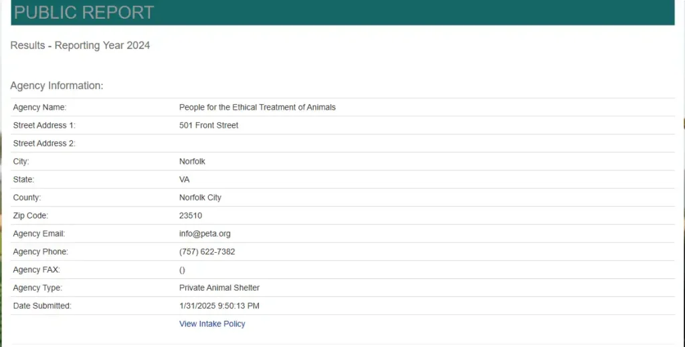Click the 'Zip Code:' label
This screenshot has height=347, width=685.
[x=31, y=215]
